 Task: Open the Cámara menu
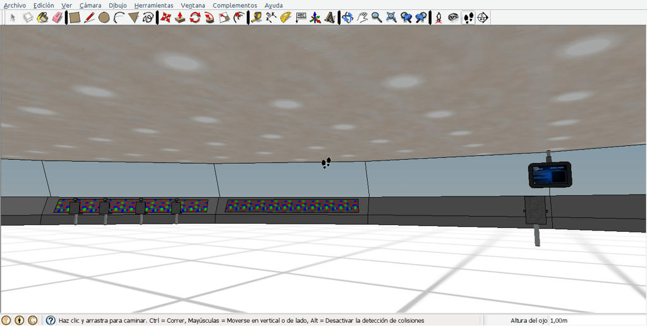(90, 5)
